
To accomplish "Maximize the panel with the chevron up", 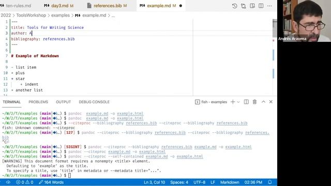I will coord(263,102).
